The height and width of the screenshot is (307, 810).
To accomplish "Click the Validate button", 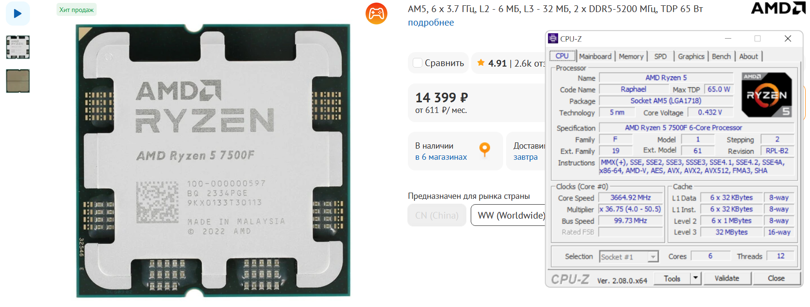I will (x=727, y=278).
